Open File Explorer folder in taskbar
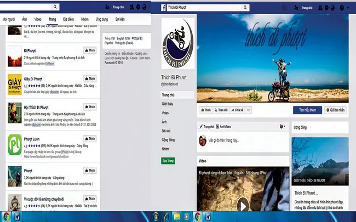This screenshot has width=356, height=222. click(x=177, y=217)
